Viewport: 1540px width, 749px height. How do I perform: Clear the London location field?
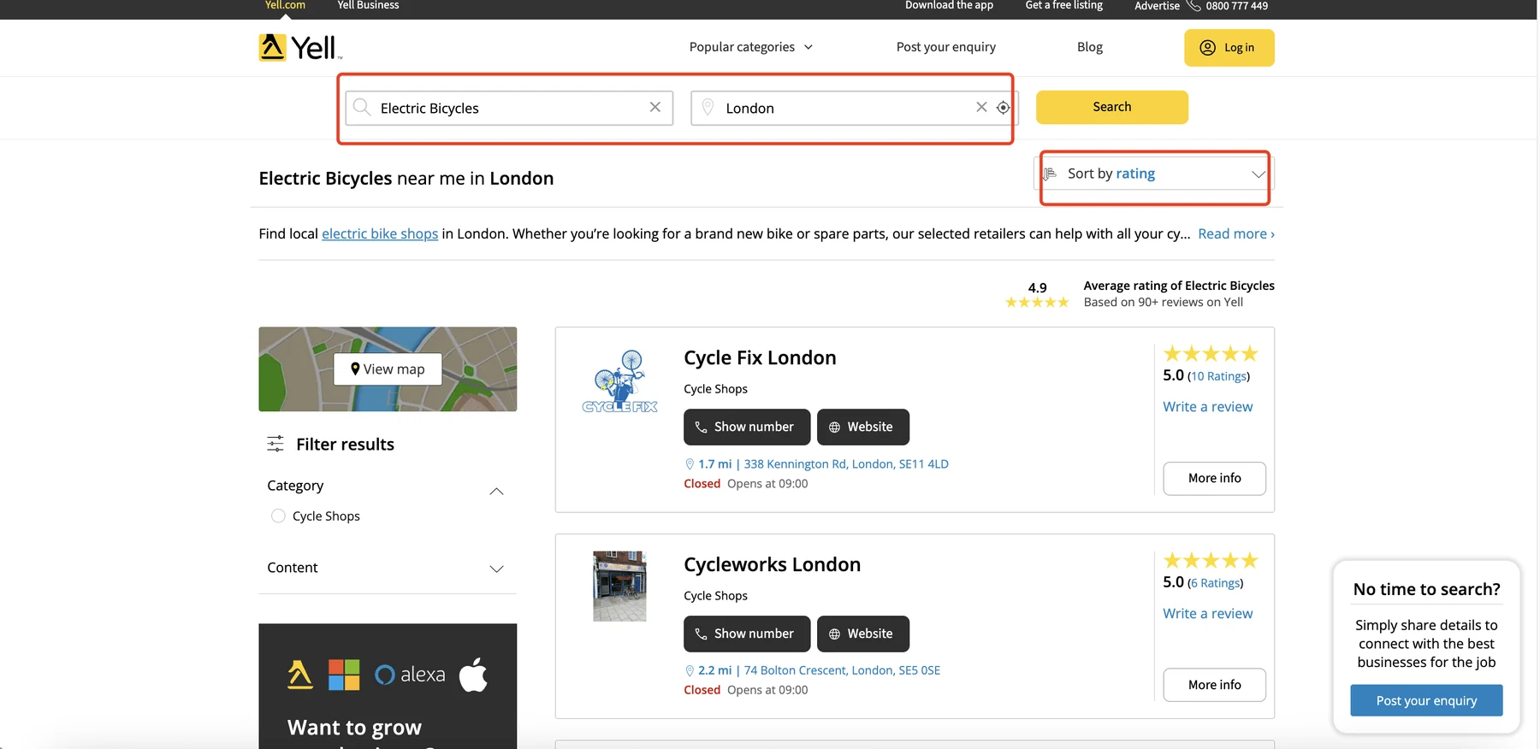[981, 107]
